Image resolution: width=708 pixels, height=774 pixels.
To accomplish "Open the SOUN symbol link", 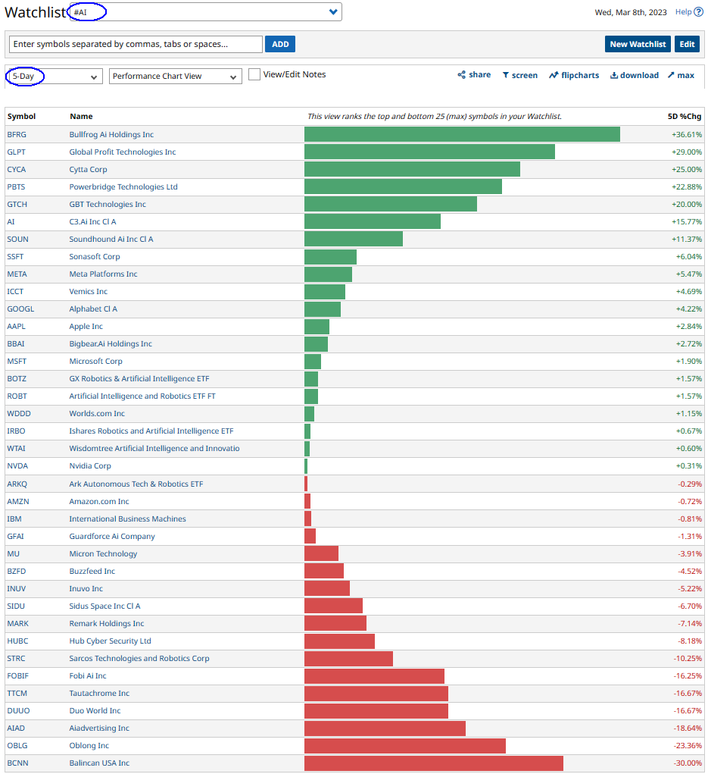I will coord(17,239).
